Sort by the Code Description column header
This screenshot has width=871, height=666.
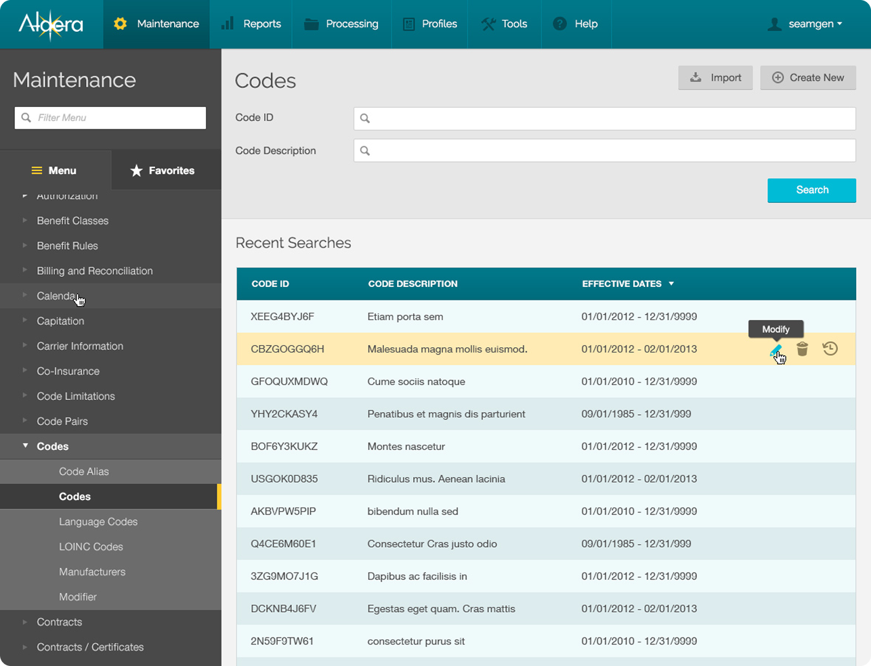coord(412,284)
